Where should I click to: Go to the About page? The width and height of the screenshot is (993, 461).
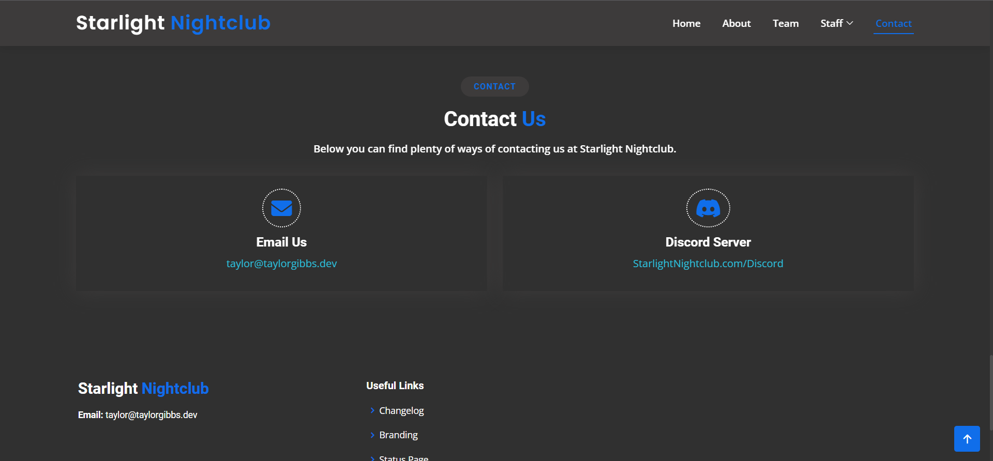point(736,23)
